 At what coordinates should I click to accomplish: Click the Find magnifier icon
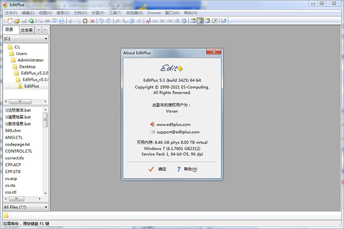(118, 21)
